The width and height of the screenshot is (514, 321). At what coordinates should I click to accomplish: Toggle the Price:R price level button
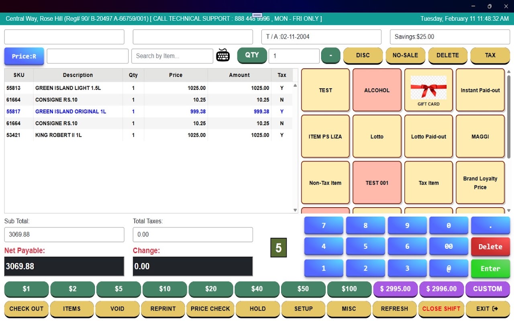[x=24, y=56]
